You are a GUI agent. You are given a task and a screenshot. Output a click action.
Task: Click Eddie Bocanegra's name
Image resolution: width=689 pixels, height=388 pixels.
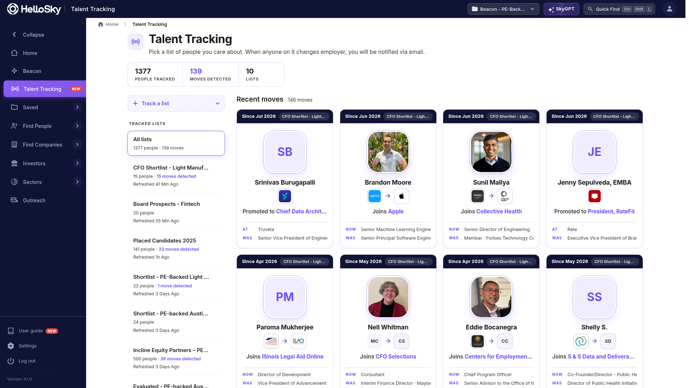(491, 327)
